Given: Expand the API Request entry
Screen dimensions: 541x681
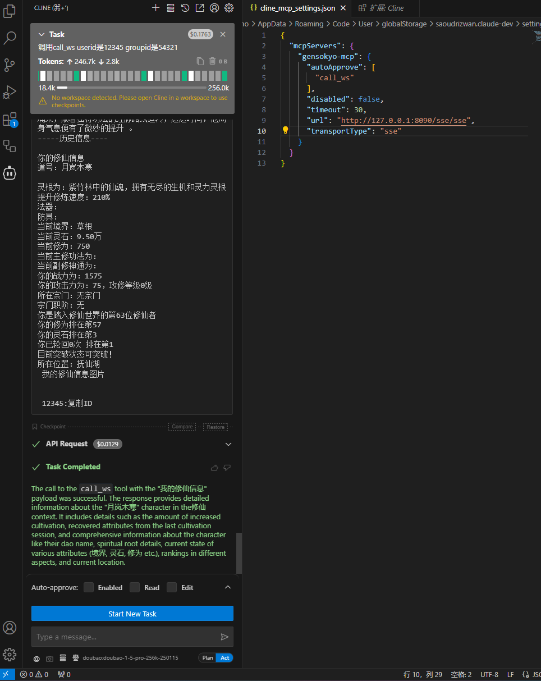Looking at the screenshot, I should (x=228, y=444).
